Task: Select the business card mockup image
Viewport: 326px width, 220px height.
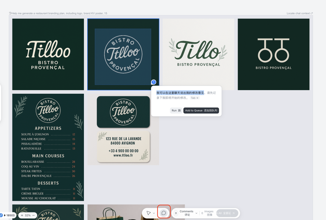Action: pos(123,130)
